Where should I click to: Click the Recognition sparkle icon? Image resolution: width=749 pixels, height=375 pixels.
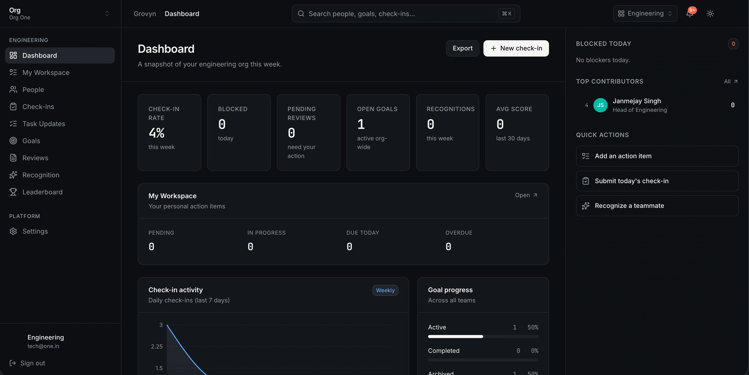(13, 175)
